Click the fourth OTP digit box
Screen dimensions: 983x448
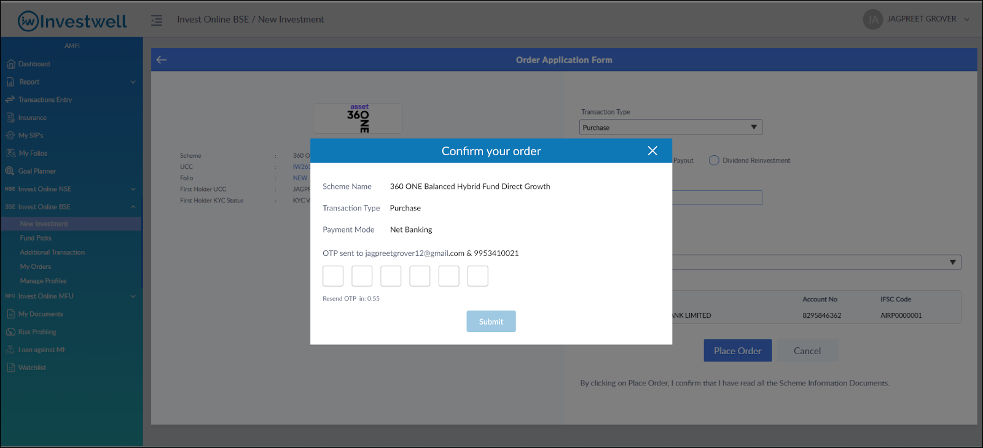pyautogui.click(x=420, y=276)
